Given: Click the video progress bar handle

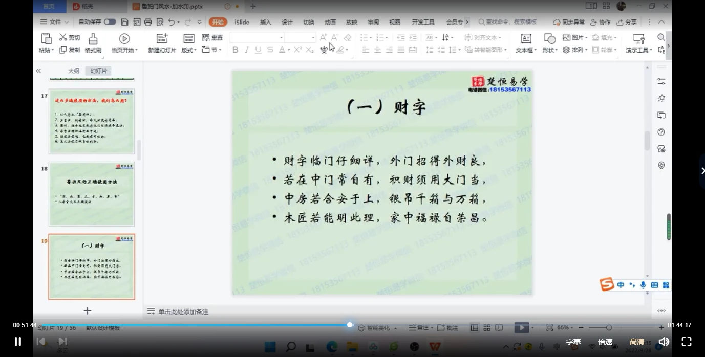Looking at the screenshot, I should click(350, 325).
